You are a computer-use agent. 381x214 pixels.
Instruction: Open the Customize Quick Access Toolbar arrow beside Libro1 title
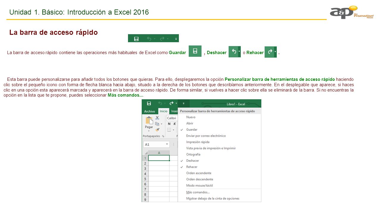coord(184,103)
